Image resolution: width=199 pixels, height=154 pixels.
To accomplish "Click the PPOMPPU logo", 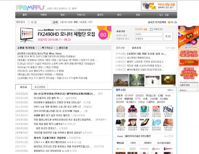I will coord(30,8).
